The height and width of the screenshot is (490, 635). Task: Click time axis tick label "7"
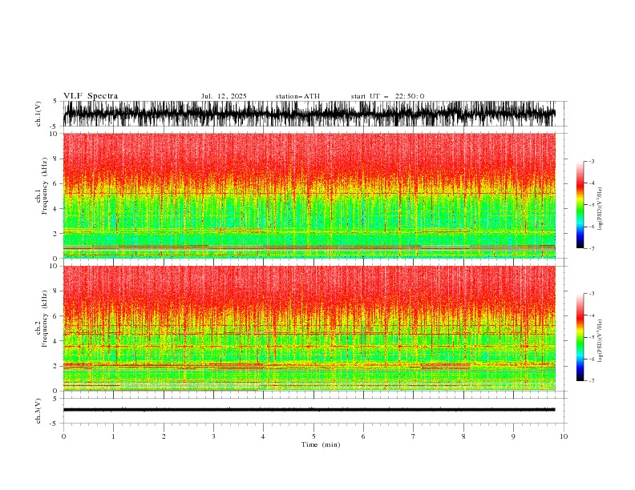[x=414, y=436]
